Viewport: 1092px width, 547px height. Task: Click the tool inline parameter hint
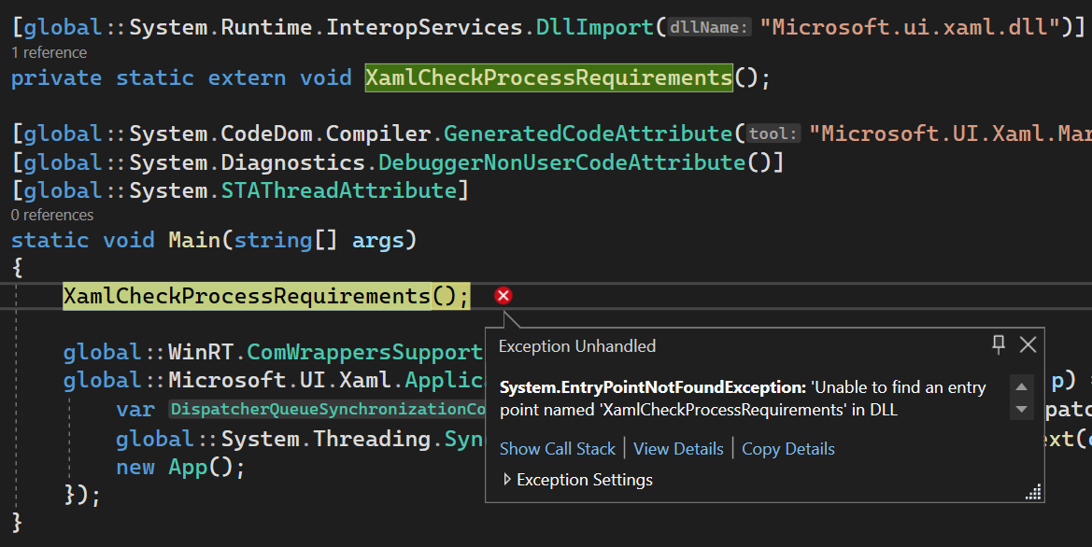773,133
